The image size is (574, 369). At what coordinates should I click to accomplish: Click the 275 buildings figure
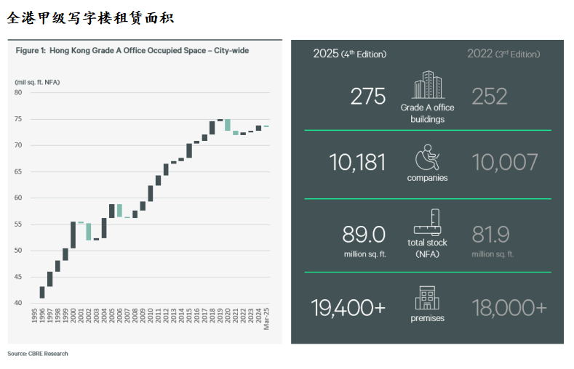point(368,97)
